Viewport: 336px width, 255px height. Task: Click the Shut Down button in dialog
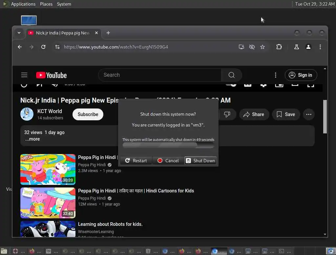point(200,161)
